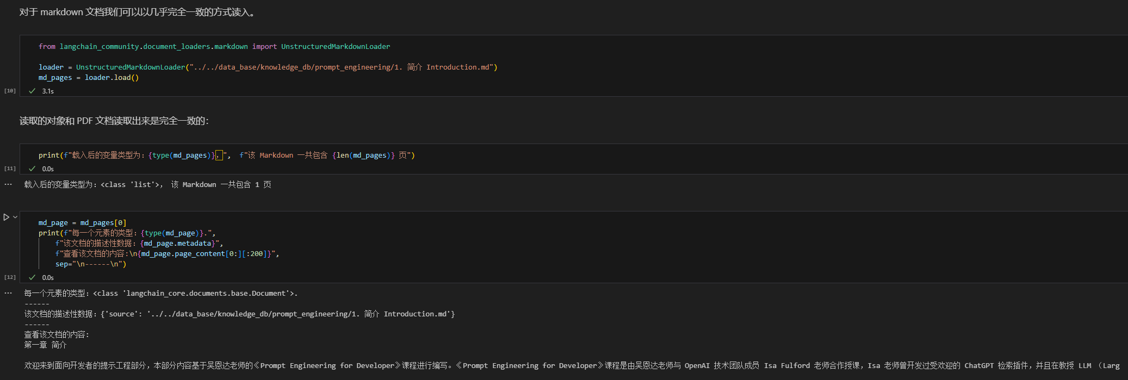1128x380 pixels.
Task: Click output line '第一章 简介'
Action: coord(45,345)
